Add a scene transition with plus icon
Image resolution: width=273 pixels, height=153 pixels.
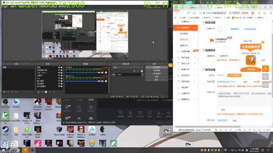(x=134, y=71)
